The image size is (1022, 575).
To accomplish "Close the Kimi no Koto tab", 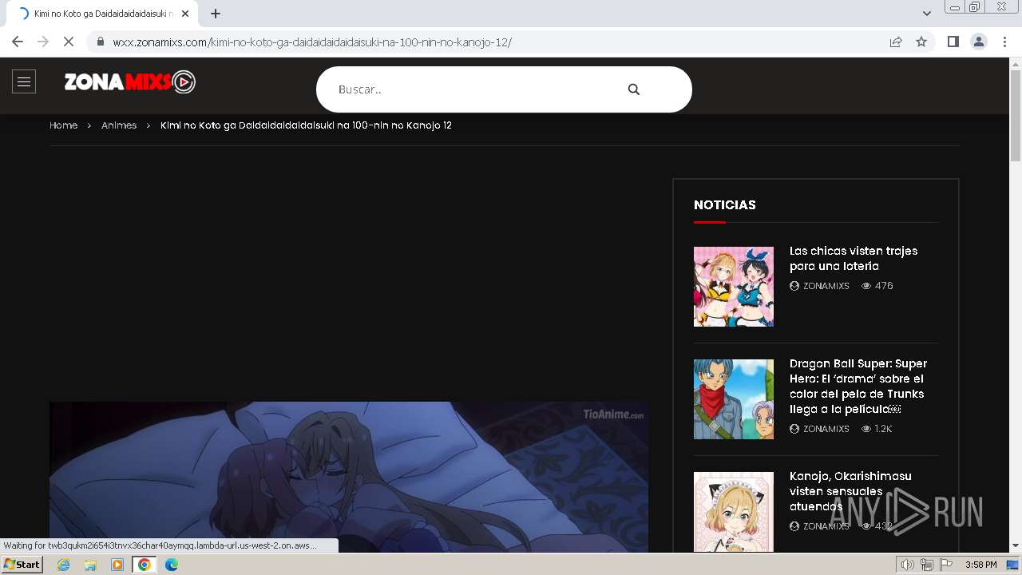I will tap(185, 14).
